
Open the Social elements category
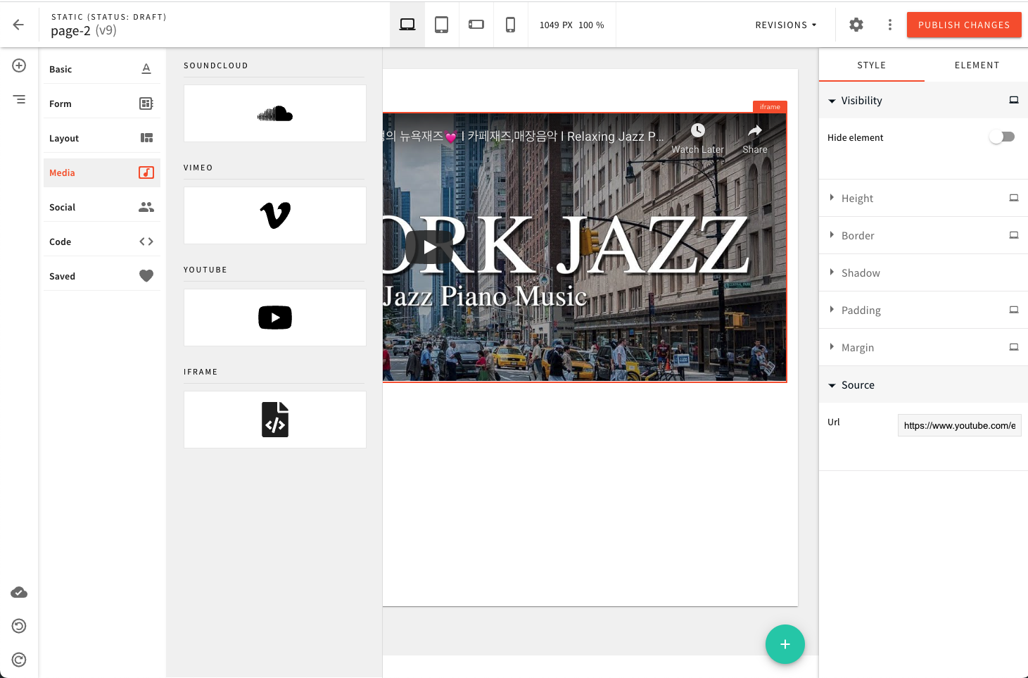(102, 207)
